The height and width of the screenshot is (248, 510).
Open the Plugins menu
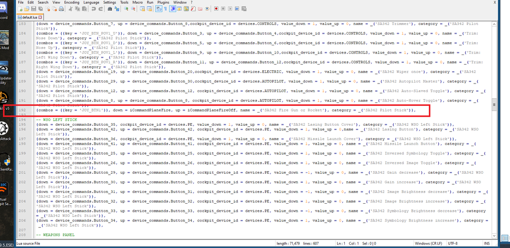click(163, 2)
